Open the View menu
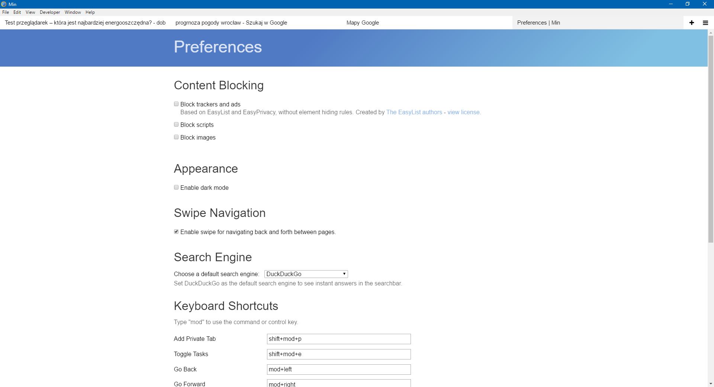 30,12
